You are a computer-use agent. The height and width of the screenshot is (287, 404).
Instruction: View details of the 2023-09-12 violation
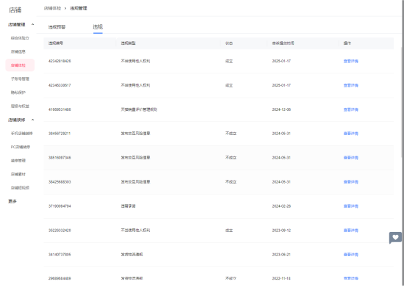tap(350, 230)
